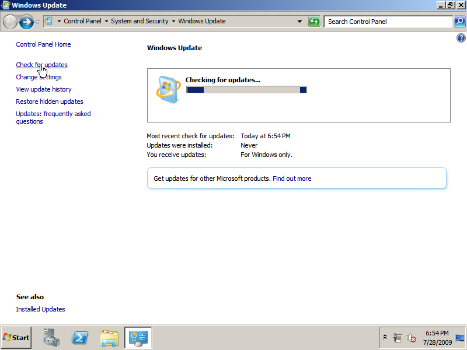The image size is (467, 350).
Task: Open the Installed Updates link
Action: click(40, 309)
